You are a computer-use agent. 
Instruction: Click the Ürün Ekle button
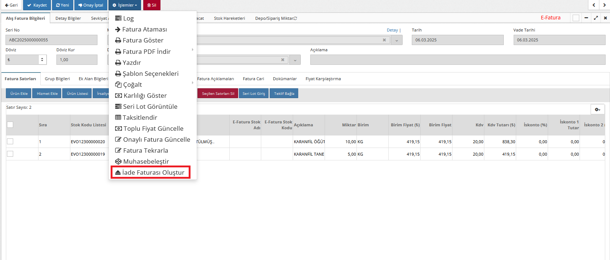click(x=19, y=93)
